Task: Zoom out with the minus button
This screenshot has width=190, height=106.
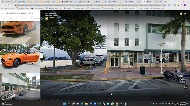Action: (x=186, y=96)
